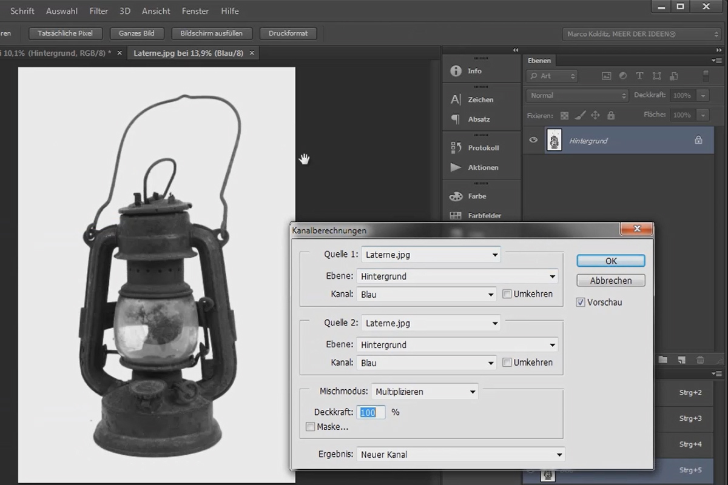Open the Protokoll history panel icon
The image size is (728, 485).
[x=456, y=147]
